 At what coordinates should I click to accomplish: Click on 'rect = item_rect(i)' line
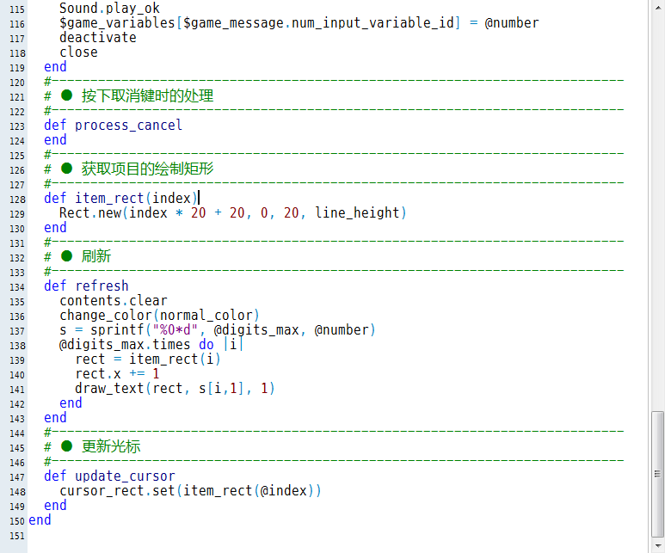pos(148,359)
